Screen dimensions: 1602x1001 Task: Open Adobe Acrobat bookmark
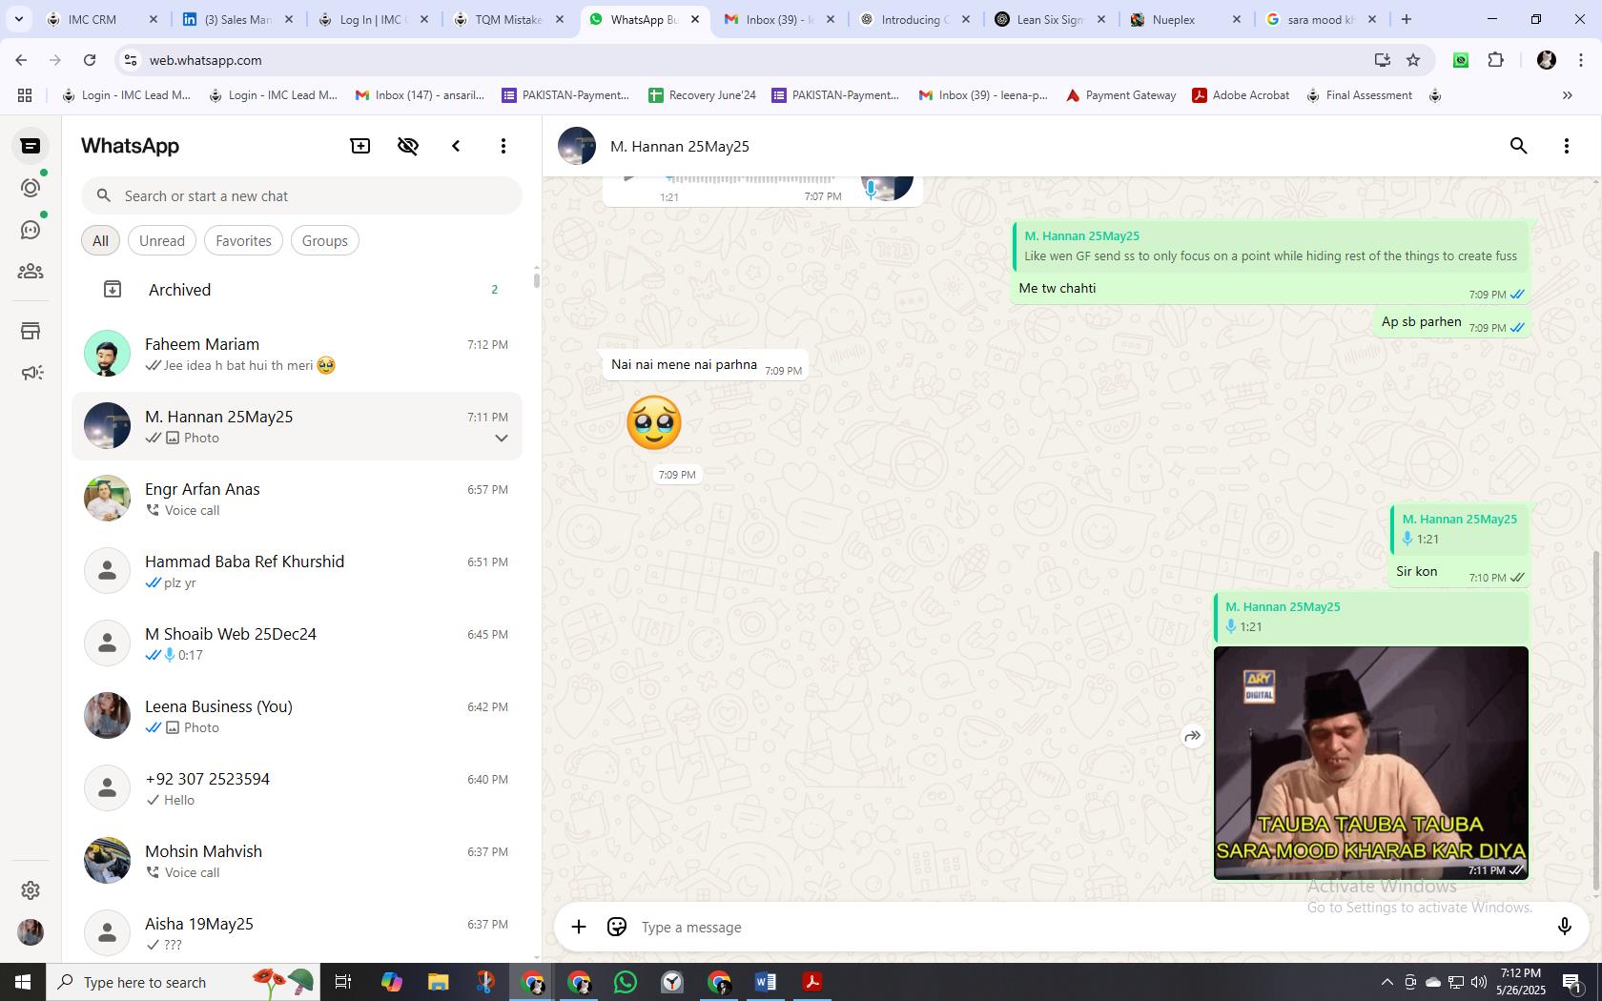[x=1241, y=95]
